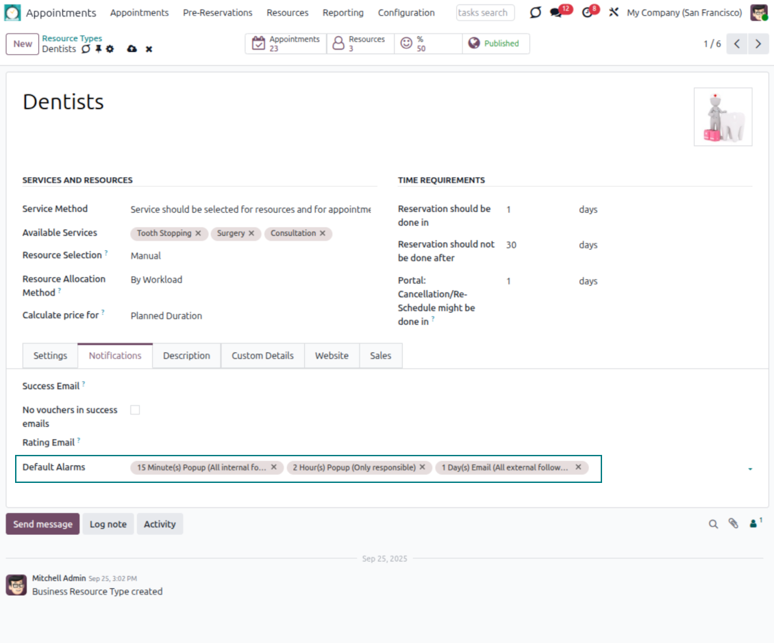Open the Configuration menu
Screen dimensions: 774x643
(x=406, y=13)
